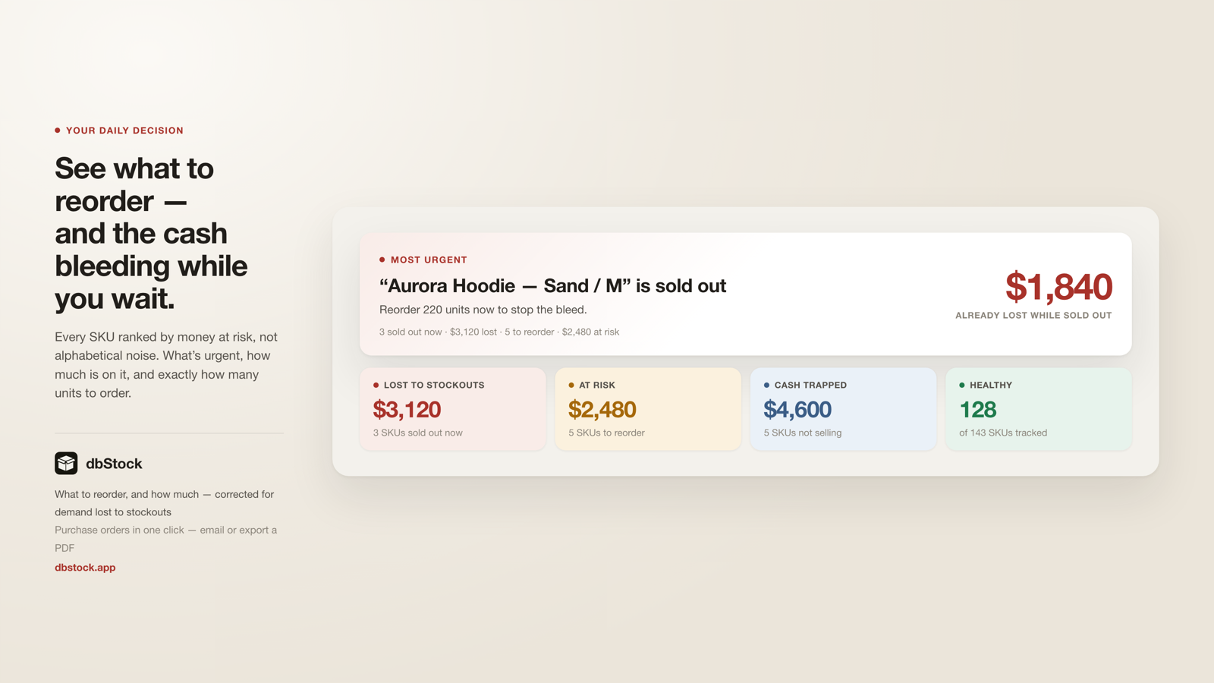Image resolution: width=1214 pixels, height=683 pixels.
Task: Click the 3 sold out now summary line
Action: [499, 332]
